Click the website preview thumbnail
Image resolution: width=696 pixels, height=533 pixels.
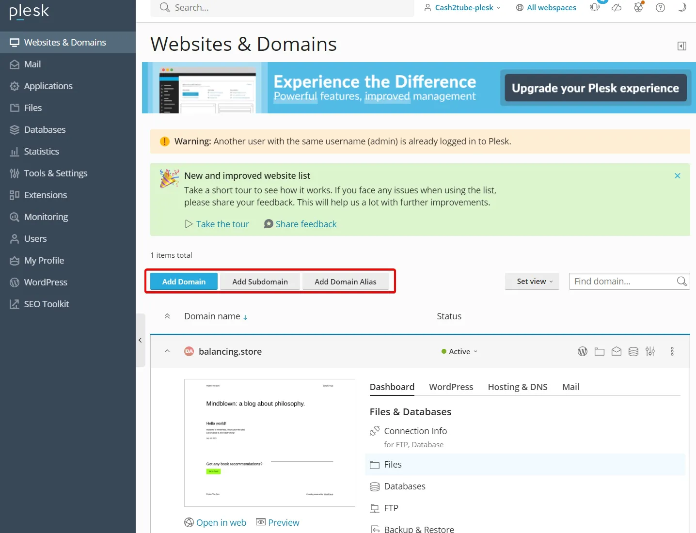tap(269, 443)
